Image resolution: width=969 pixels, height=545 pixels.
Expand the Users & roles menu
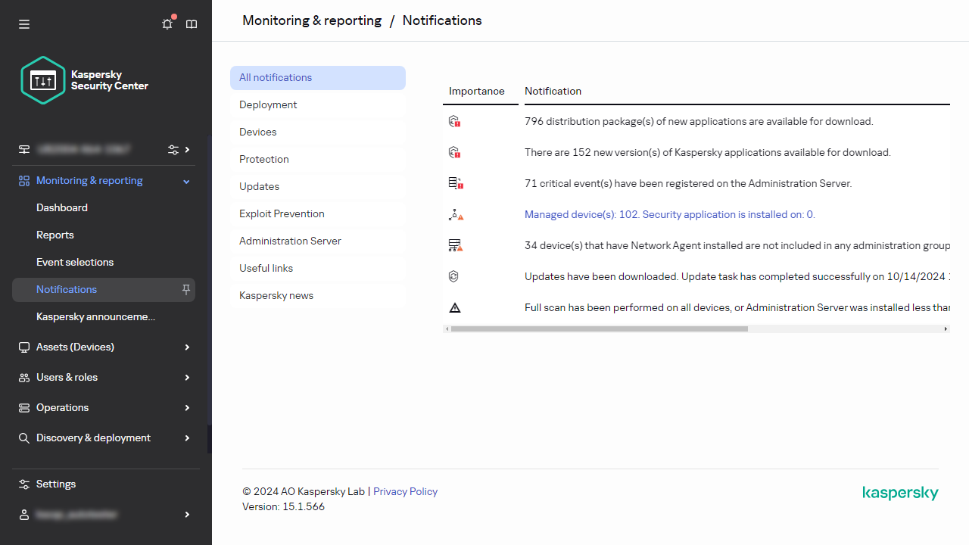(x=186, y=377)
